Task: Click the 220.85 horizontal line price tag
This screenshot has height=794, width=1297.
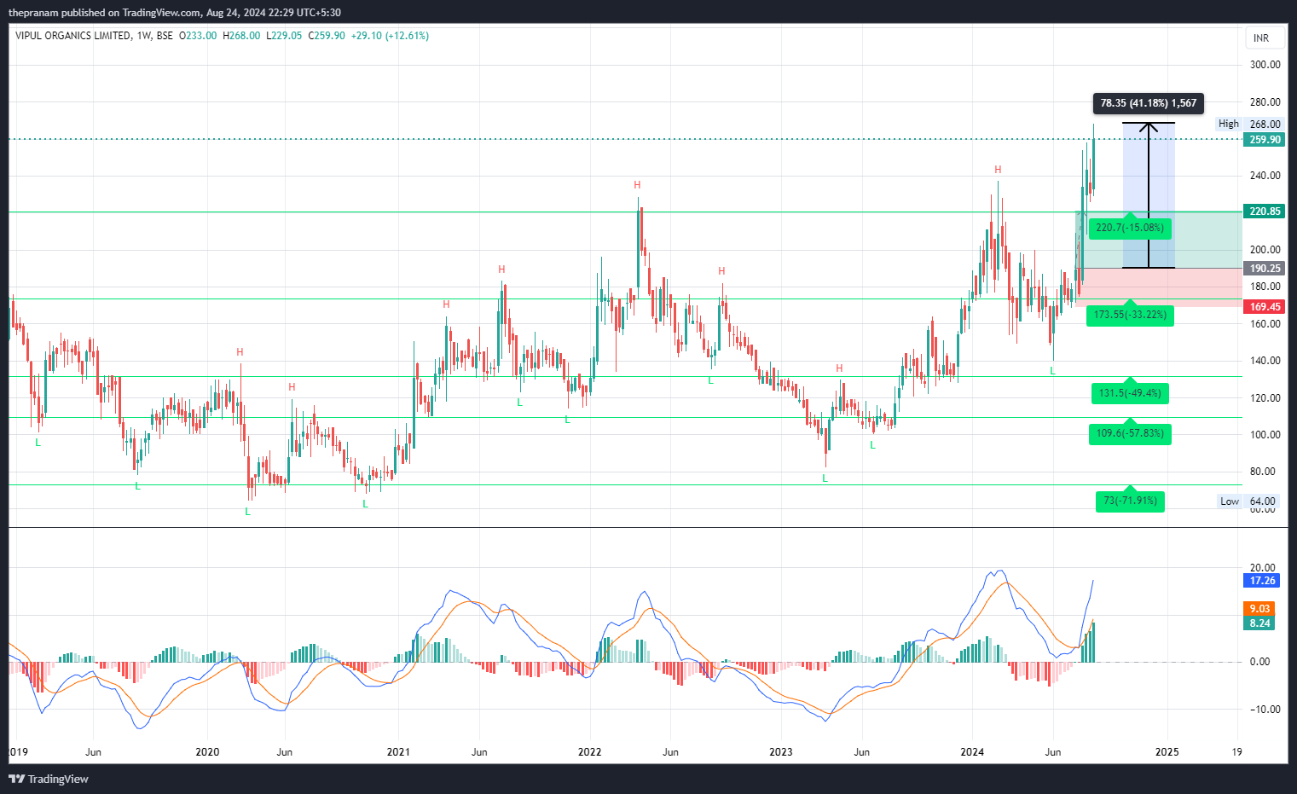Action: click(1264, 212)
